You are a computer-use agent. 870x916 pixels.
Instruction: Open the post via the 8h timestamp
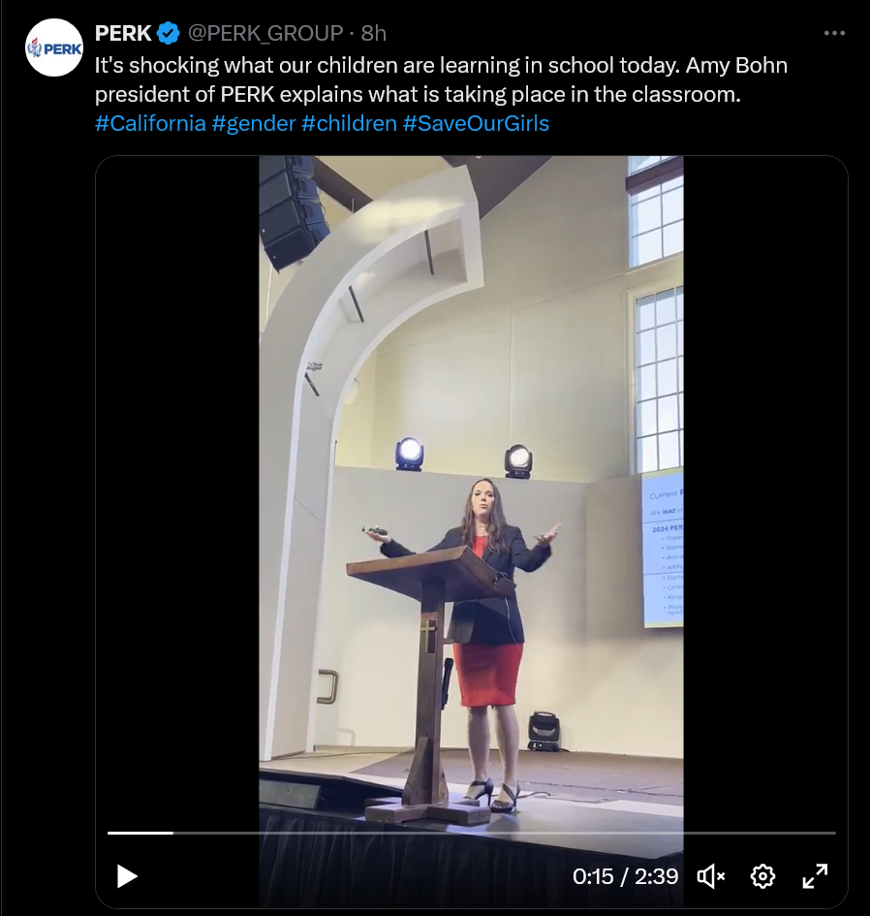coord(374,33)
